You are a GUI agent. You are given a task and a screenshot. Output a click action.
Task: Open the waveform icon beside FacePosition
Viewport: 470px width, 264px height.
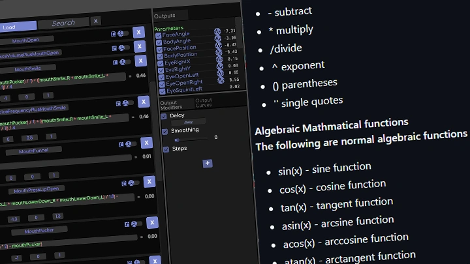[x=219, y=45]
